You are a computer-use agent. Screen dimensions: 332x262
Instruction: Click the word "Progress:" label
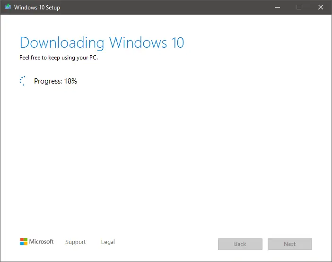[x=48, y=81]
